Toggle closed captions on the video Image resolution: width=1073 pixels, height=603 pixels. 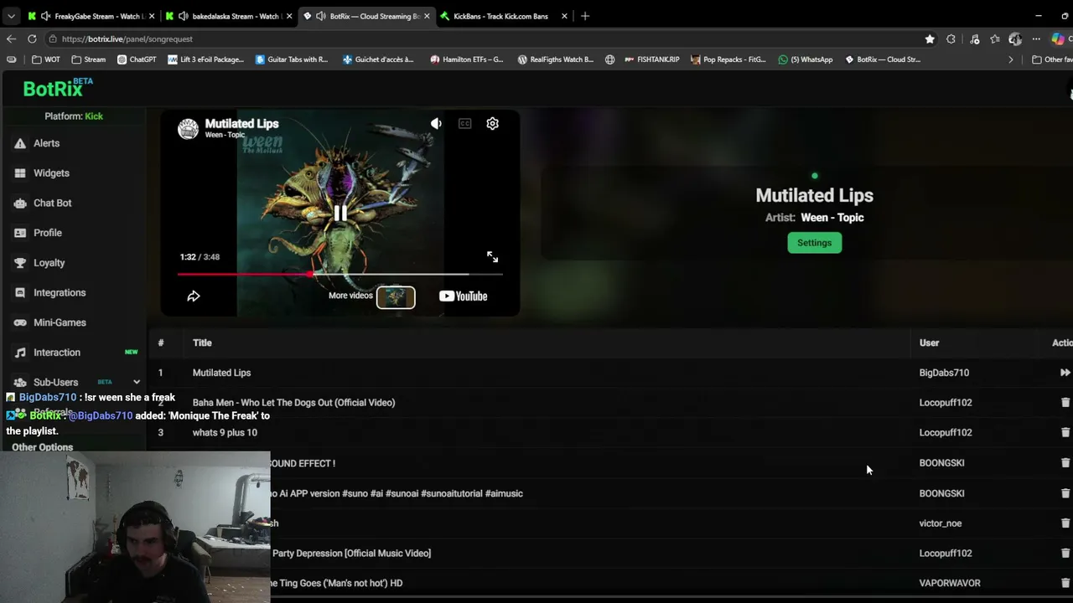[x=464, y=124]
